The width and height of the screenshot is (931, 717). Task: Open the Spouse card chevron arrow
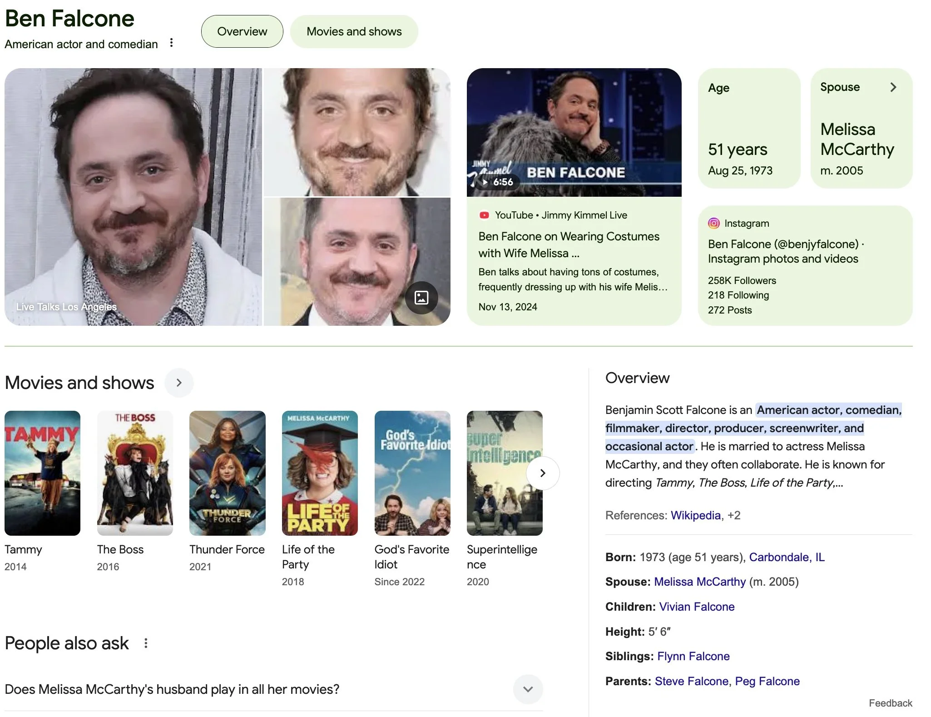pos(893,87)
